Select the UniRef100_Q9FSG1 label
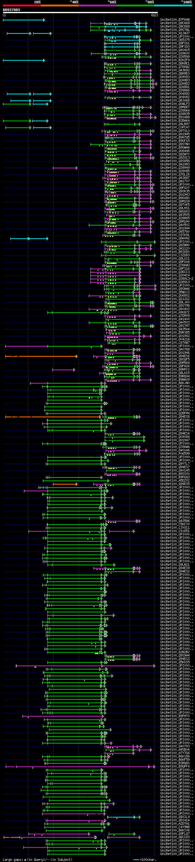This screenshot has width=195, height=862. [175, 43]
